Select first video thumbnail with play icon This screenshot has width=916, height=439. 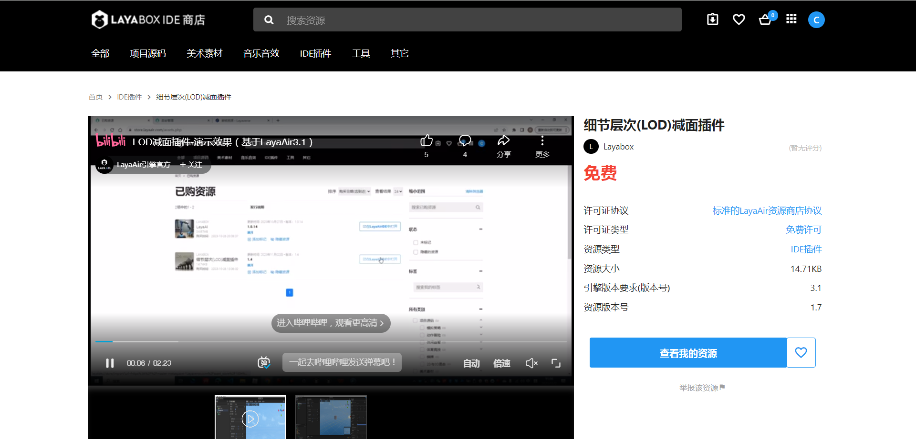tap(250, 417)
